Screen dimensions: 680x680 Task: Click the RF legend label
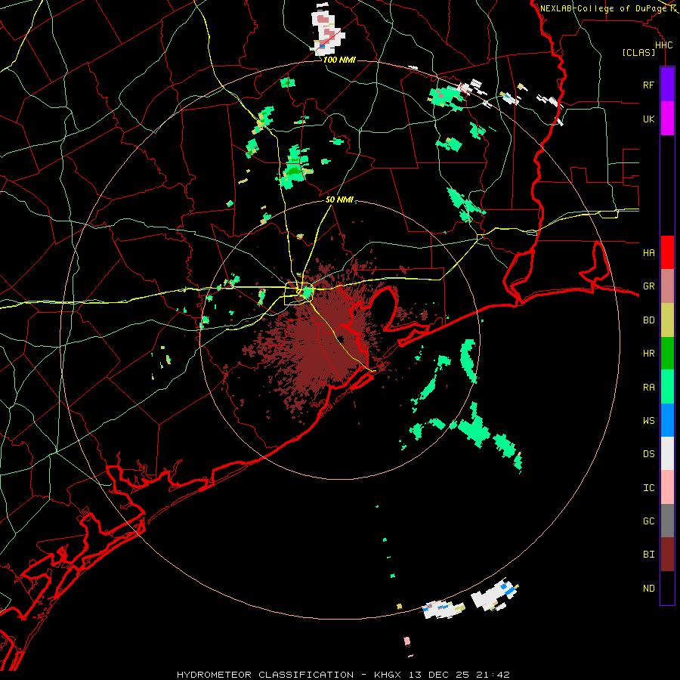click(x=648, y=85)
